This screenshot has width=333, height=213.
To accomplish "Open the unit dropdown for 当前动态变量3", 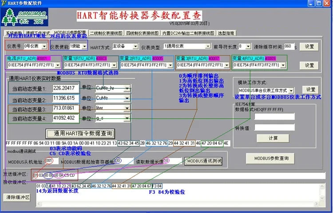I will pyautogui.click(x=113, y=108).
